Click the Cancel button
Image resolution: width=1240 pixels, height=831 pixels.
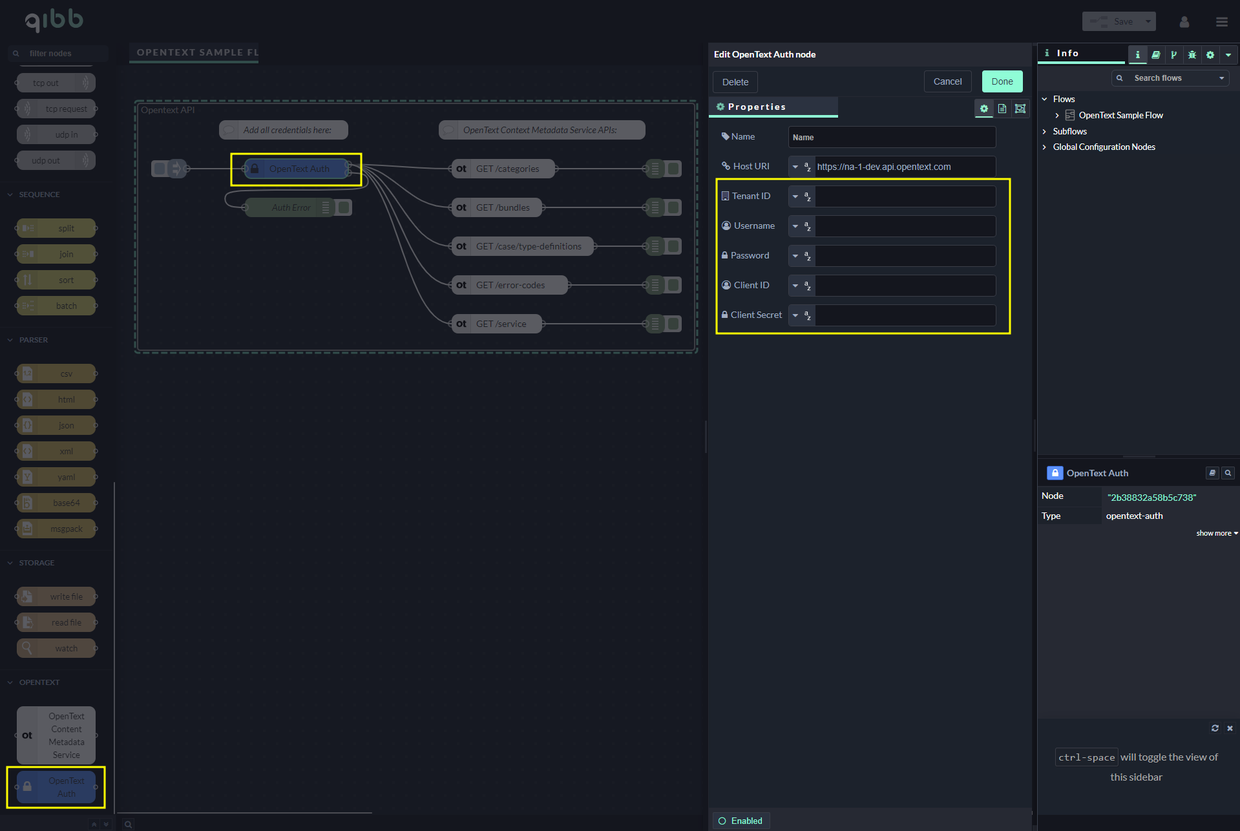point(947,81)
